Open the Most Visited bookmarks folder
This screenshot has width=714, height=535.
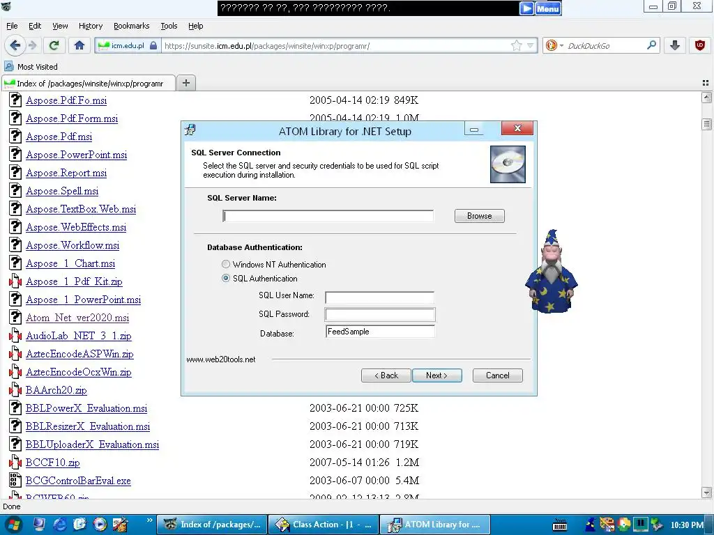(31, 66)
